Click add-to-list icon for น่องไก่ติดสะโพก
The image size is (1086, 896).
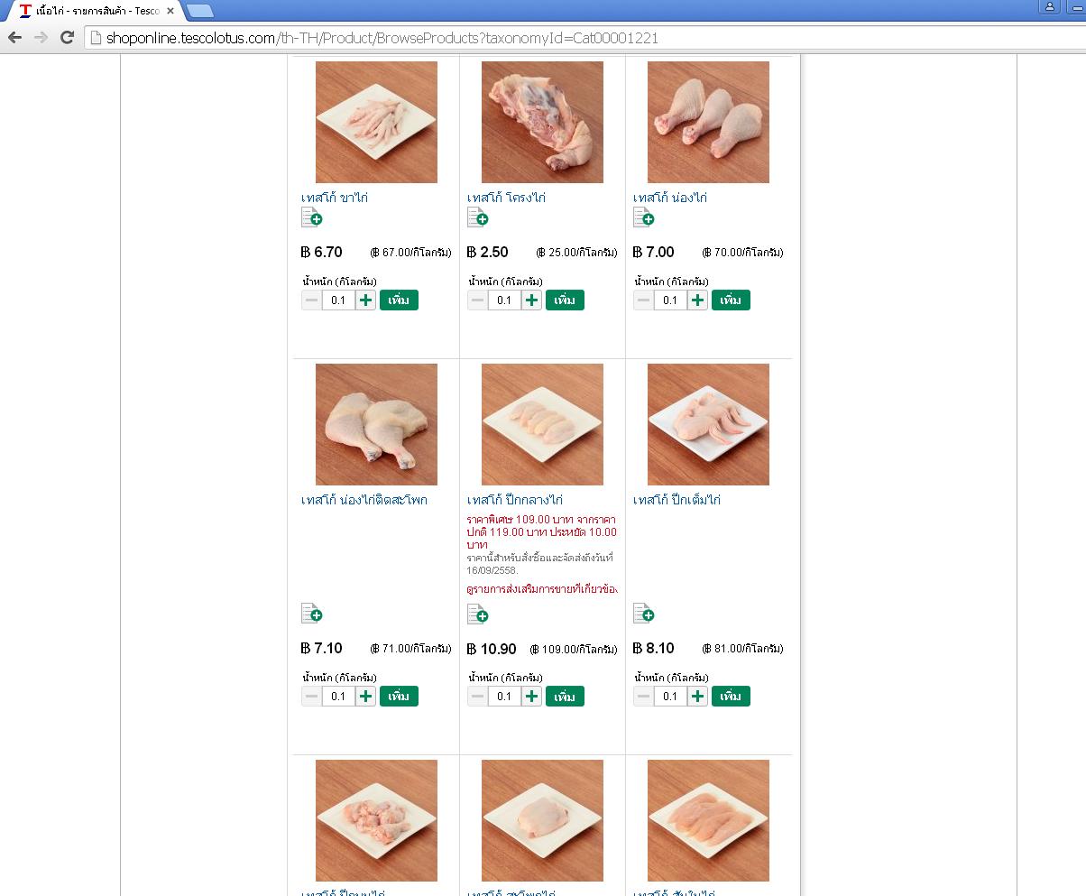311,614
